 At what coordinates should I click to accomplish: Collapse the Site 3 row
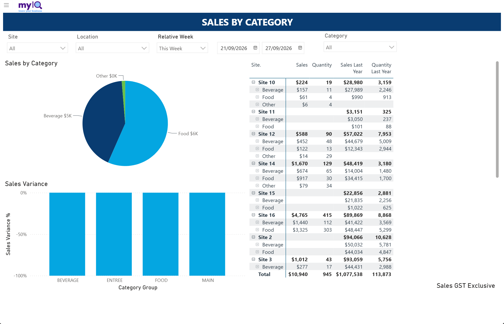[254, 259]
